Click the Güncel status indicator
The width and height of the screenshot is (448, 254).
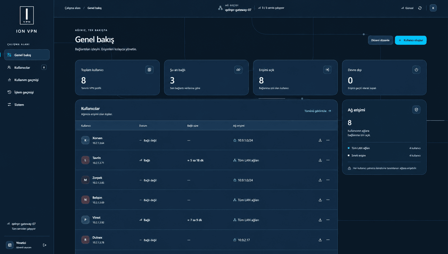point(407,8)
